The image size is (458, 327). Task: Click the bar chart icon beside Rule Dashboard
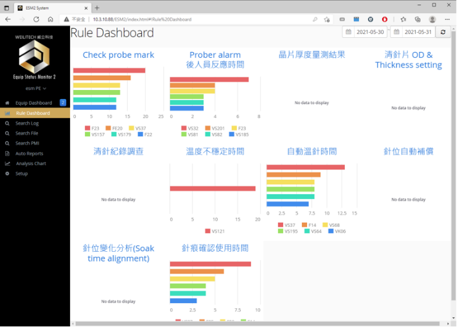[x=7, y=113]
